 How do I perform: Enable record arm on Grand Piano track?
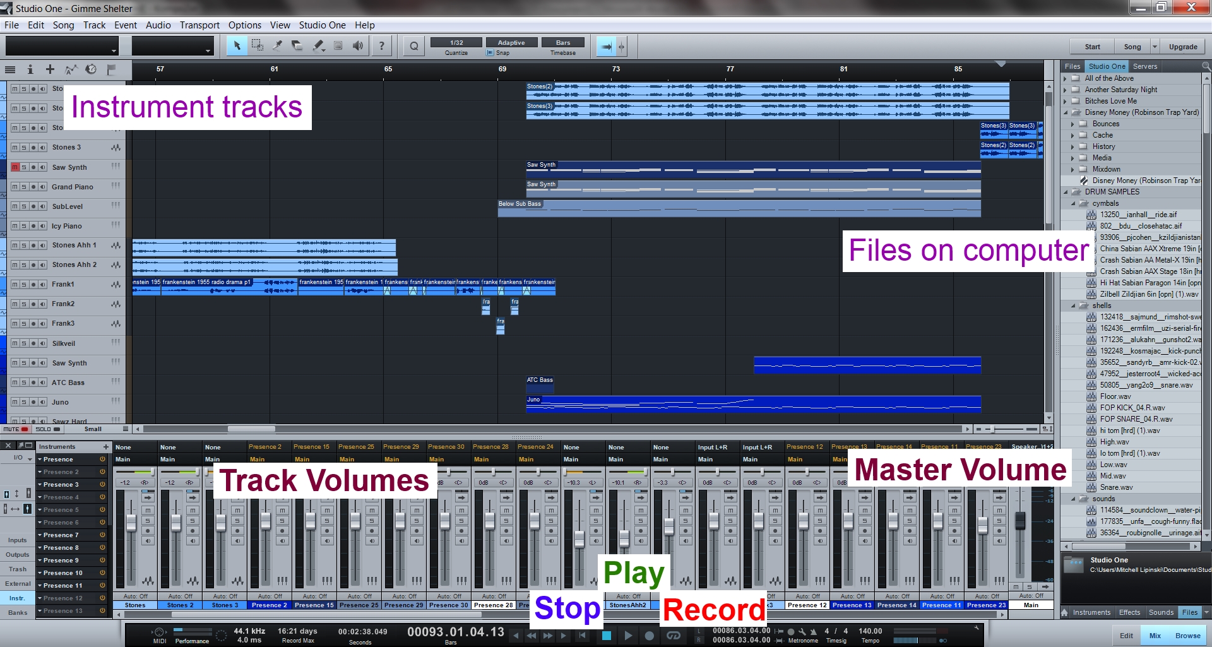[x=33, y=187]
